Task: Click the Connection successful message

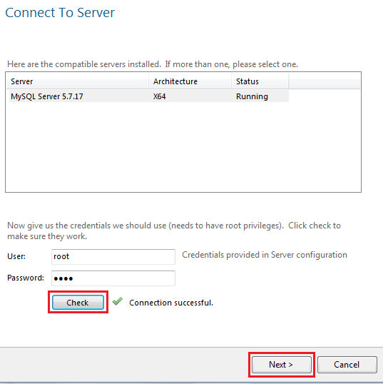Action: 171,303
